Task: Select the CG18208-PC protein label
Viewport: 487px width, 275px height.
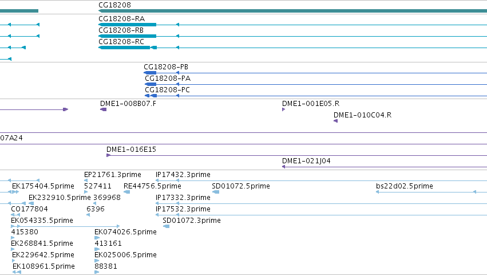Action: point(168,90)
